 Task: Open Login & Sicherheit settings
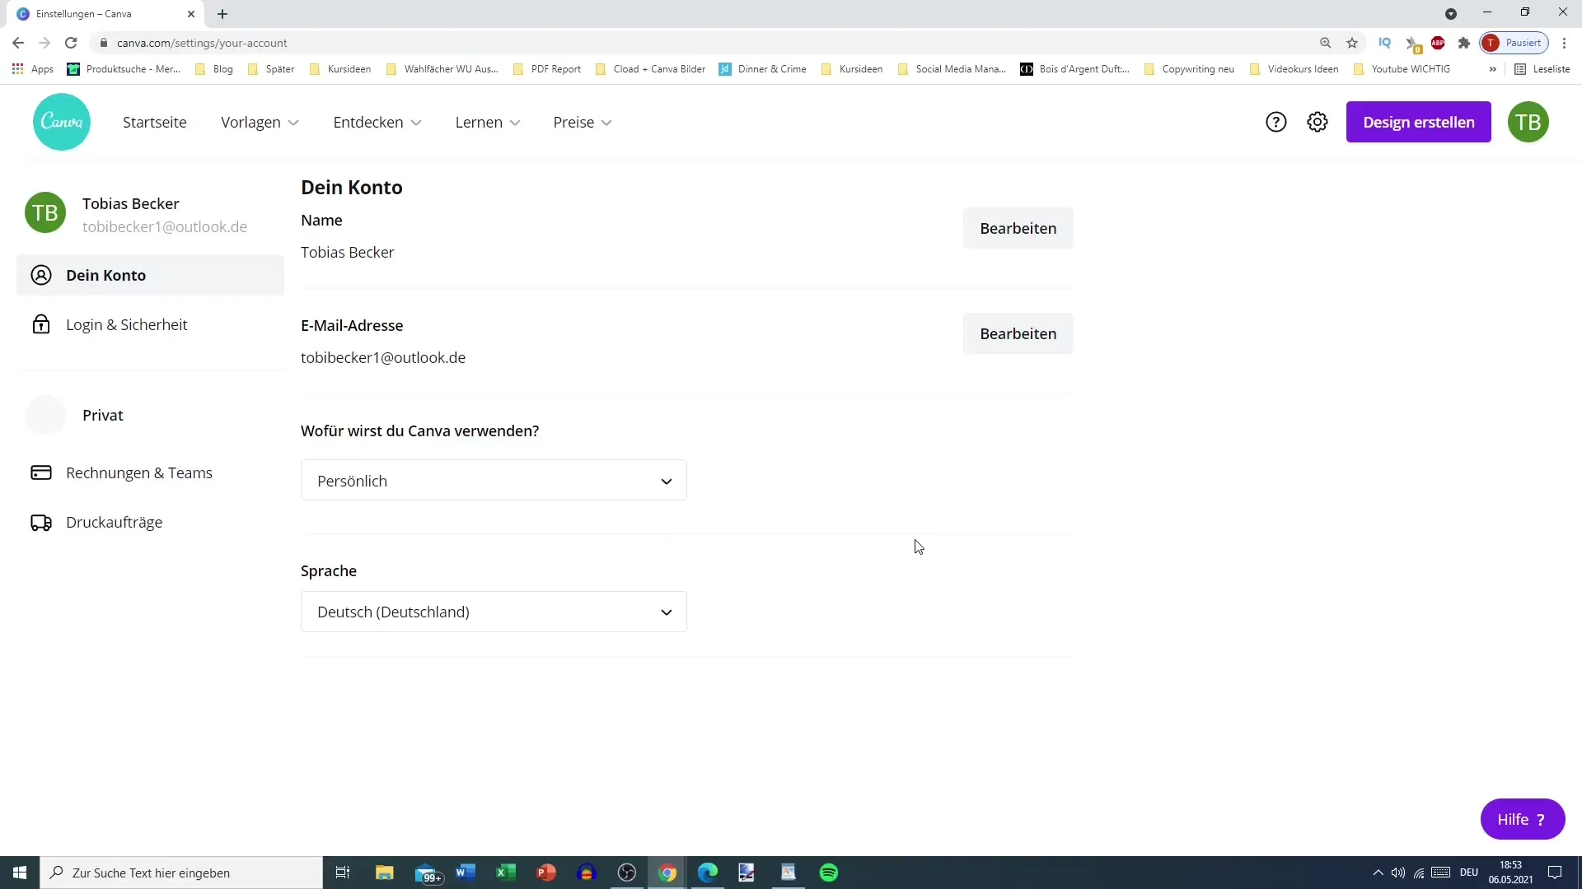pos(150,324)
